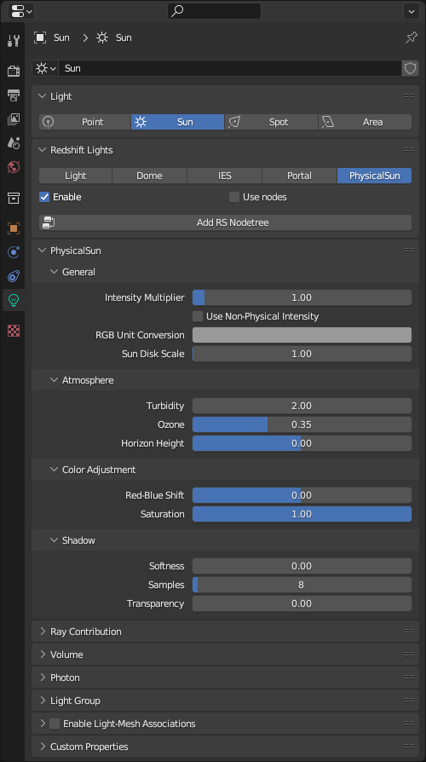Screen dimensions: 426x762
Task: Toggle the pin ID icon
Action: click(x=411, y=38)
